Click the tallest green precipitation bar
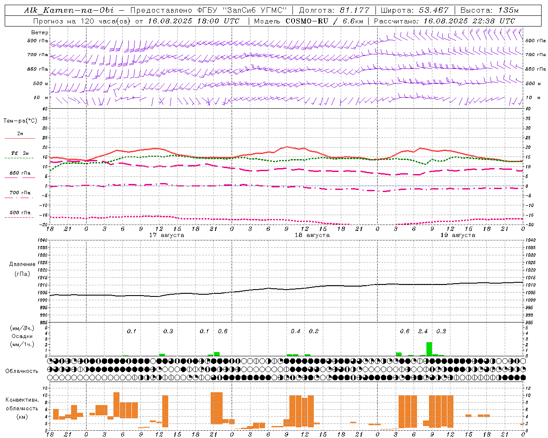This screenshot has width=548, height=438. (429, 349)
